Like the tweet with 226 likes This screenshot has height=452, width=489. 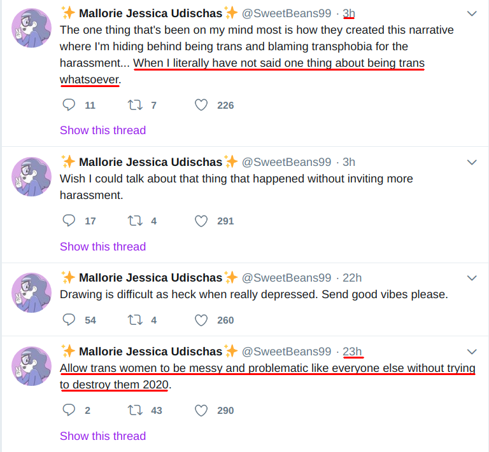click(x=201, y=105)
